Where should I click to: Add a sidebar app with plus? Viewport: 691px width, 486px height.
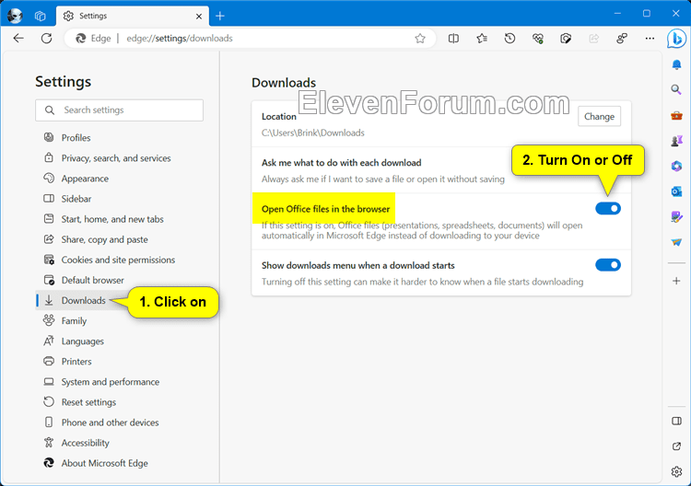click(676, 281)
